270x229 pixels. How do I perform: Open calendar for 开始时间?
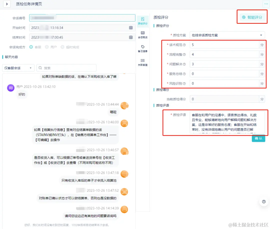tap(131, 28)
